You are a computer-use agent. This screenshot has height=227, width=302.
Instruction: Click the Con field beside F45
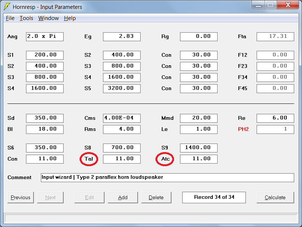[x=199, y=89]
